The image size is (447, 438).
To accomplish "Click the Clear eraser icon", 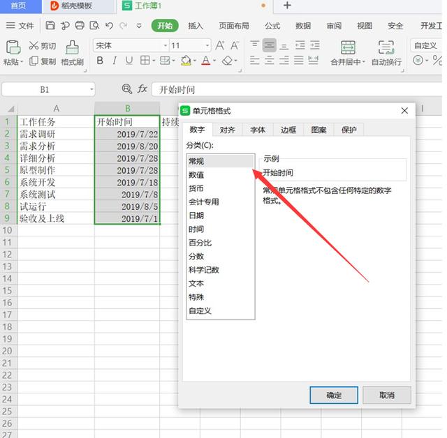I will pos(227,61).
